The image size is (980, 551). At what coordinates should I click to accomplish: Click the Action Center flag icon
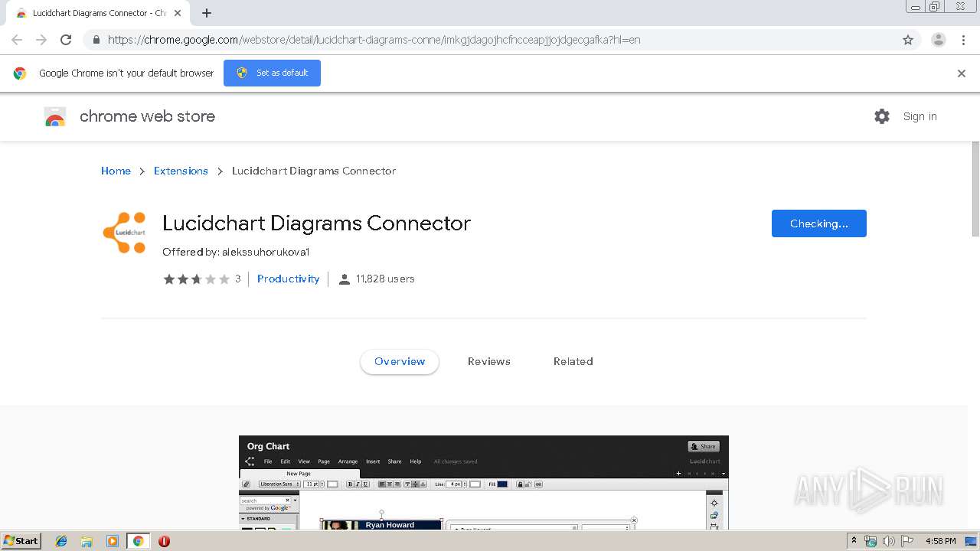click(906, 541)
